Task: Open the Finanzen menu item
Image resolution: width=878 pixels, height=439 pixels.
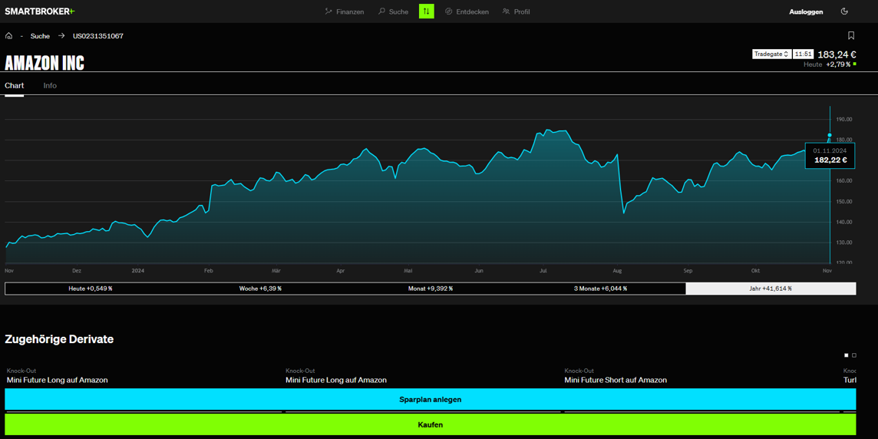Action: point(345,12)
